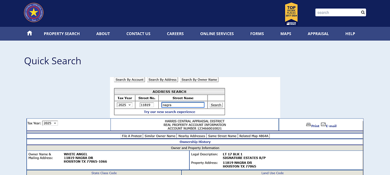The width and height of the screenshot is (390, 175).
Task: Click the Land Use Code header link
Action: (x=272, y=173)
